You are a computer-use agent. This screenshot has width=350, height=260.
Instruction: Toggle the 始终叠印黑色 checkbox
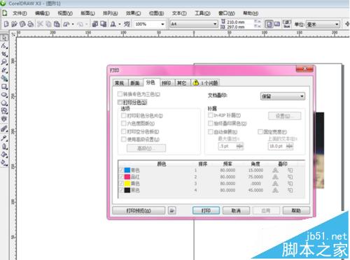tap(211, 123)
